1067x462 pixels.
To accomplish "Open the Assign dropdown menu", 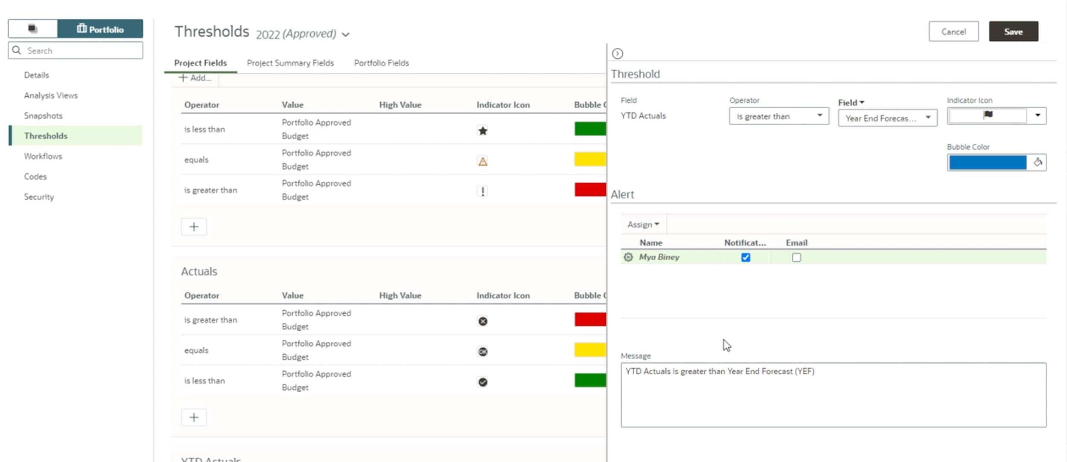I will tap(643, 225).
